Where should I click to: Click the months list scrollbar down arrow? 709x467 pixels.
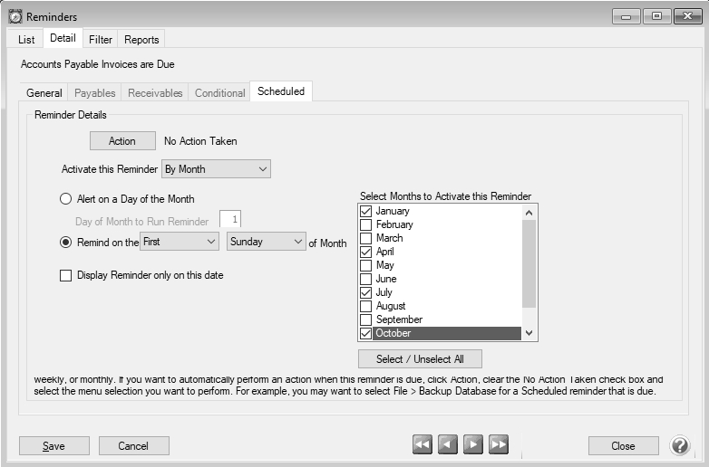click(x=529, y=334)
